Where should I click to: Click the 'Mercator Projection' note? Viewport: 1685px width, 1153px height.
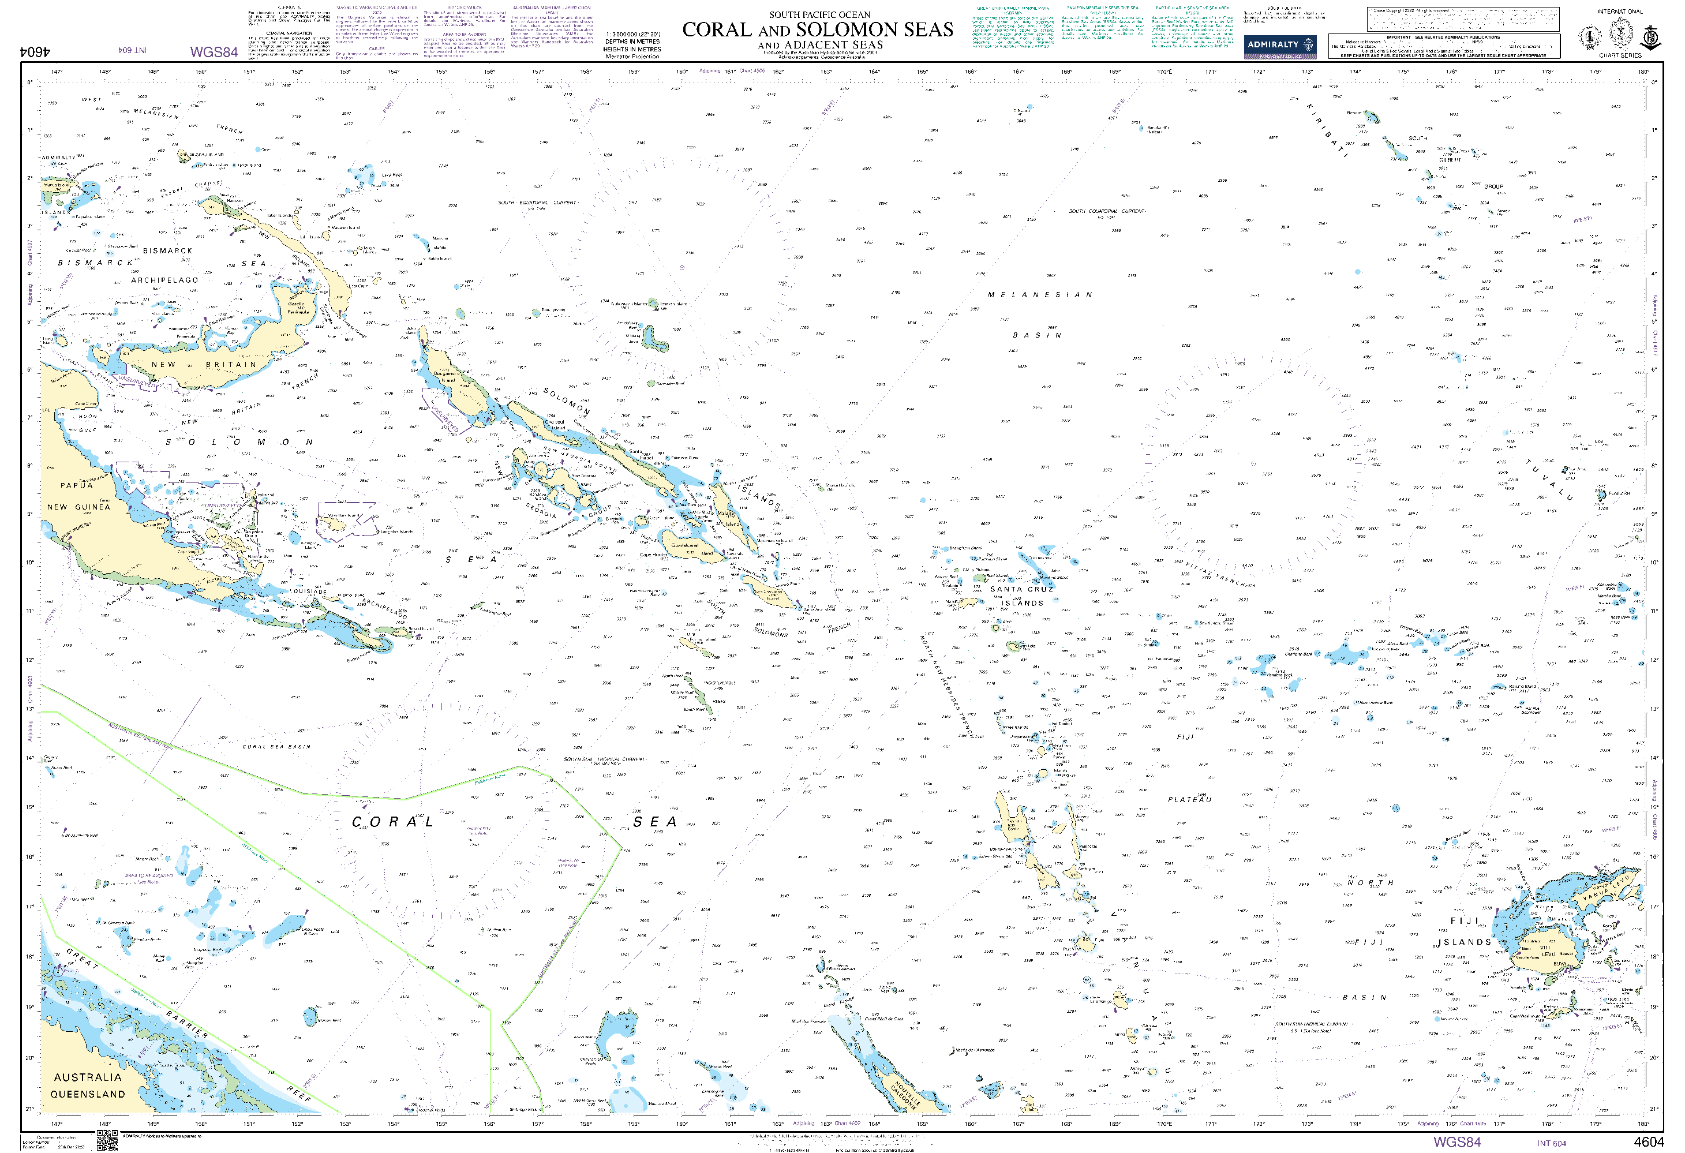(632, 57)
